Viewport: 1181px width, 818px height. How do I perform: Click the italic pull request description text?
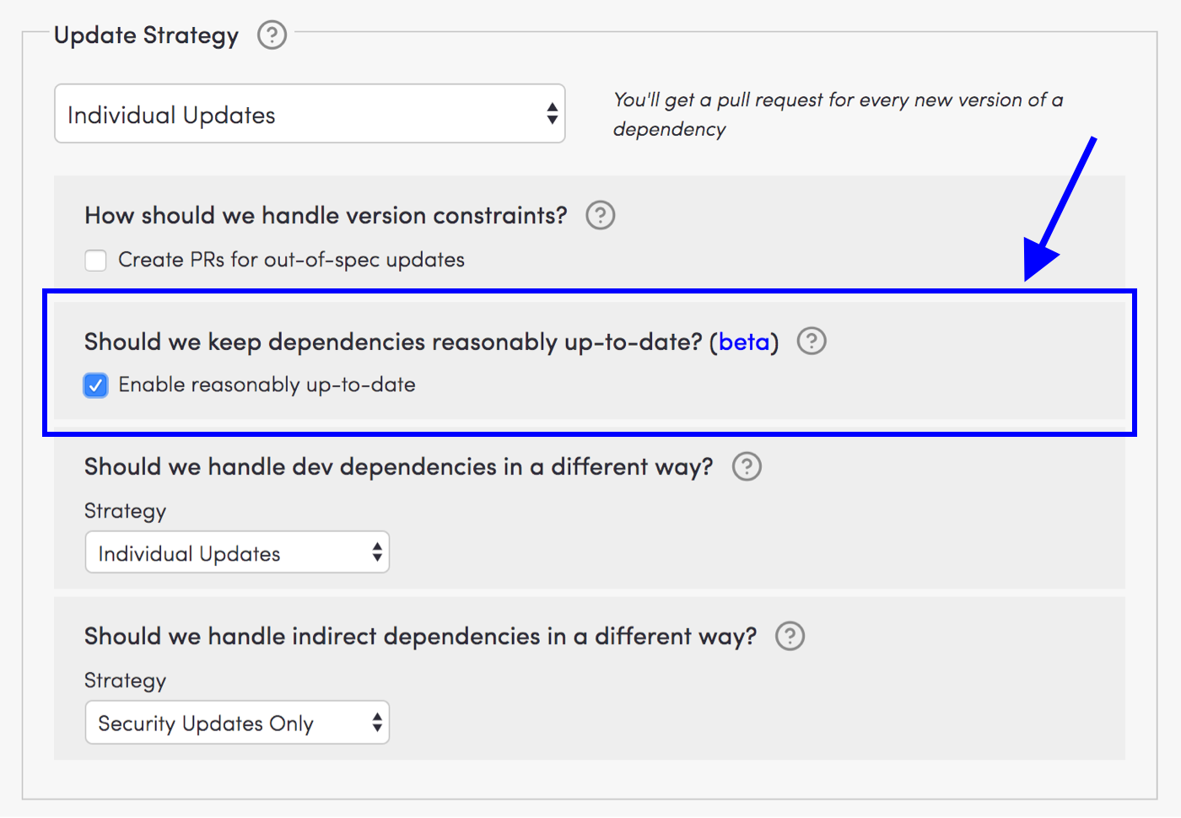837,114
